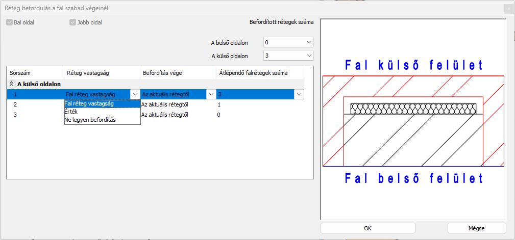The height and width of the screenshot is (240, 515).
Task: Click row 1 Réteg vastagság dropdown arrow
Action: click(x=134, y=94)
